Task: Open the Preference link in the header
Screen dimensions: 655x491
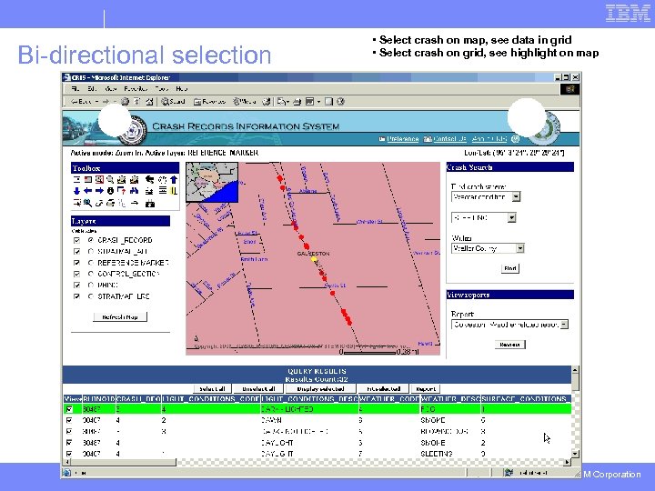Action: (x=402, y=139)
